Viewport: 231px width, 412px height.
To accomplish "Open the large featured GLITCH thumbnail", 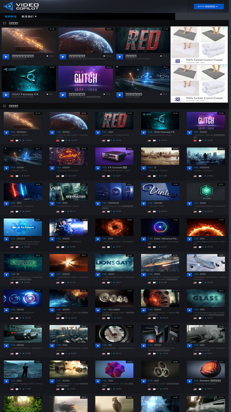I will click(86, 78).
